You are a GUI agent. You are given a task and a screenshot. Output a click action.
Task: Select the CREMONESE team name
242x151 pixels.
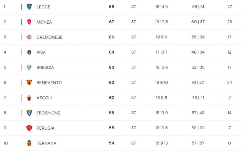50,37
